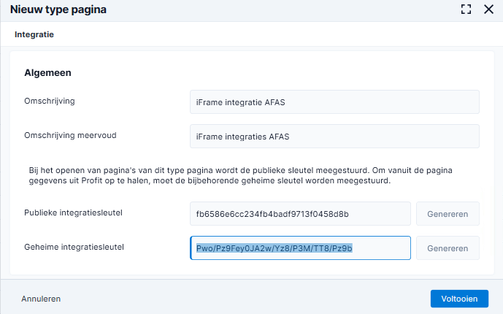The height and width of the screenshot is (314, 503).
Task: Click the empty tab strip beside Integratie
Action: (276, 34)
